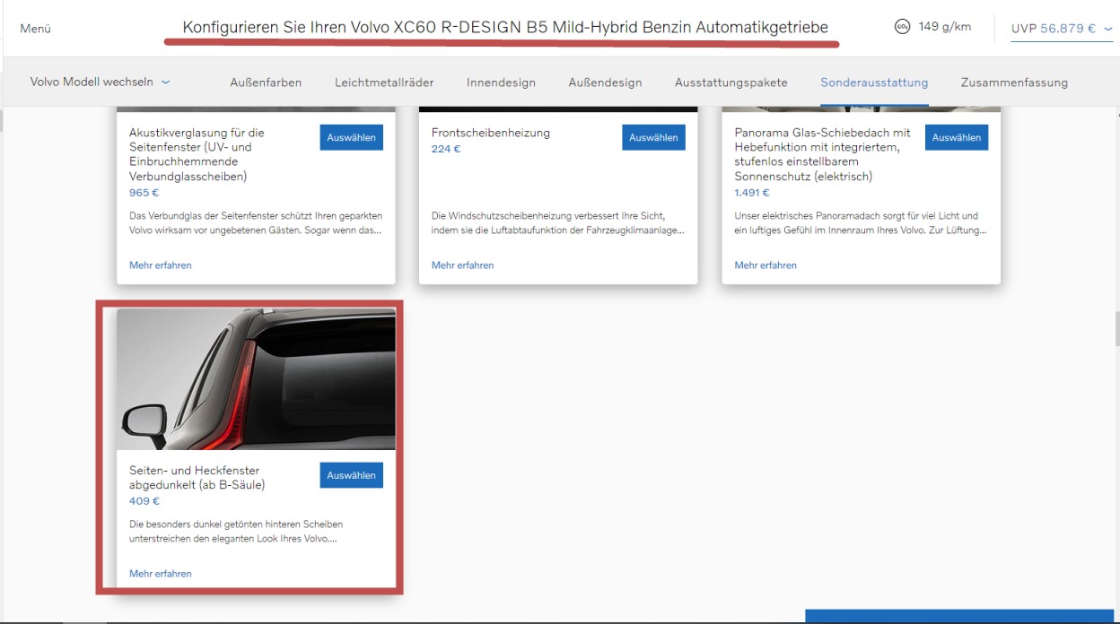Switch to the Außenfarben tab
1120x624 pixels.
click(x=266, y=82)
